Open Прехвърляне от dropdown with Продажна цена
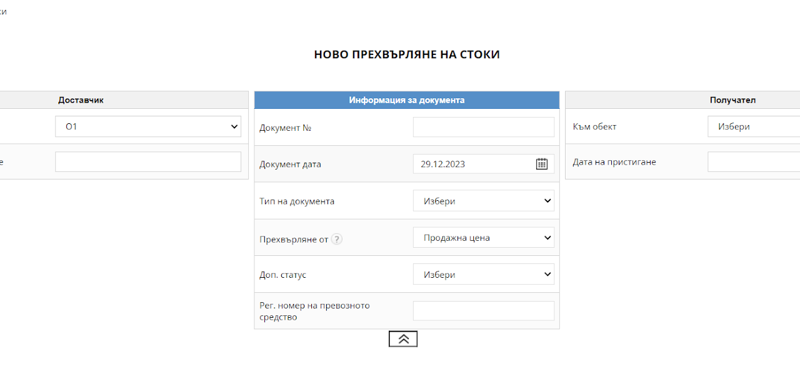 coord(484,238)
